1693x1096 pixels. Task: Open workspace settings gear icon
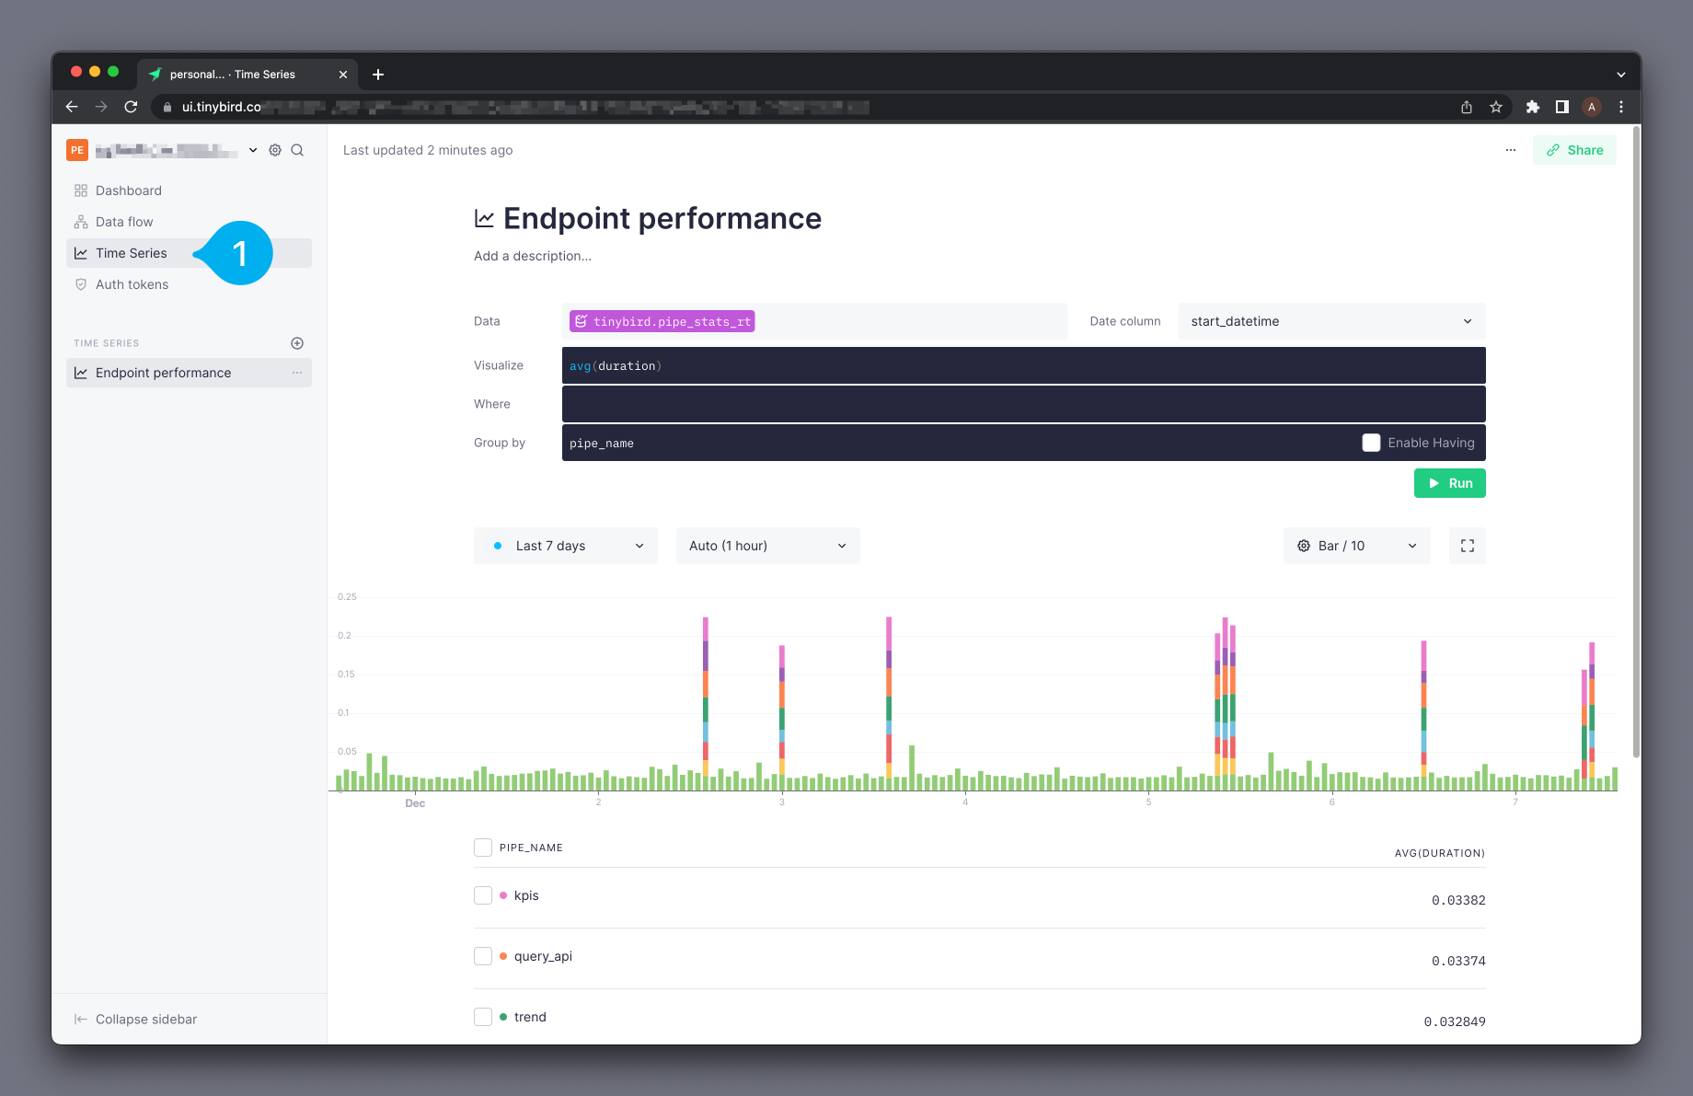[275, 150]
